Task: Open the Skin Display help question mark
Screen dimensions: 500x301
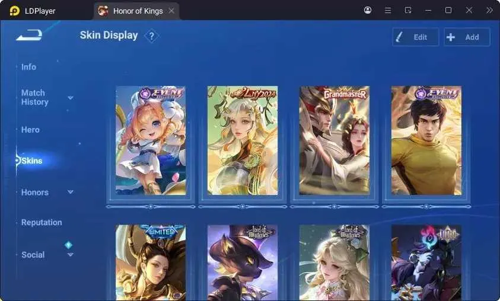Action: [x=152, y=36]
